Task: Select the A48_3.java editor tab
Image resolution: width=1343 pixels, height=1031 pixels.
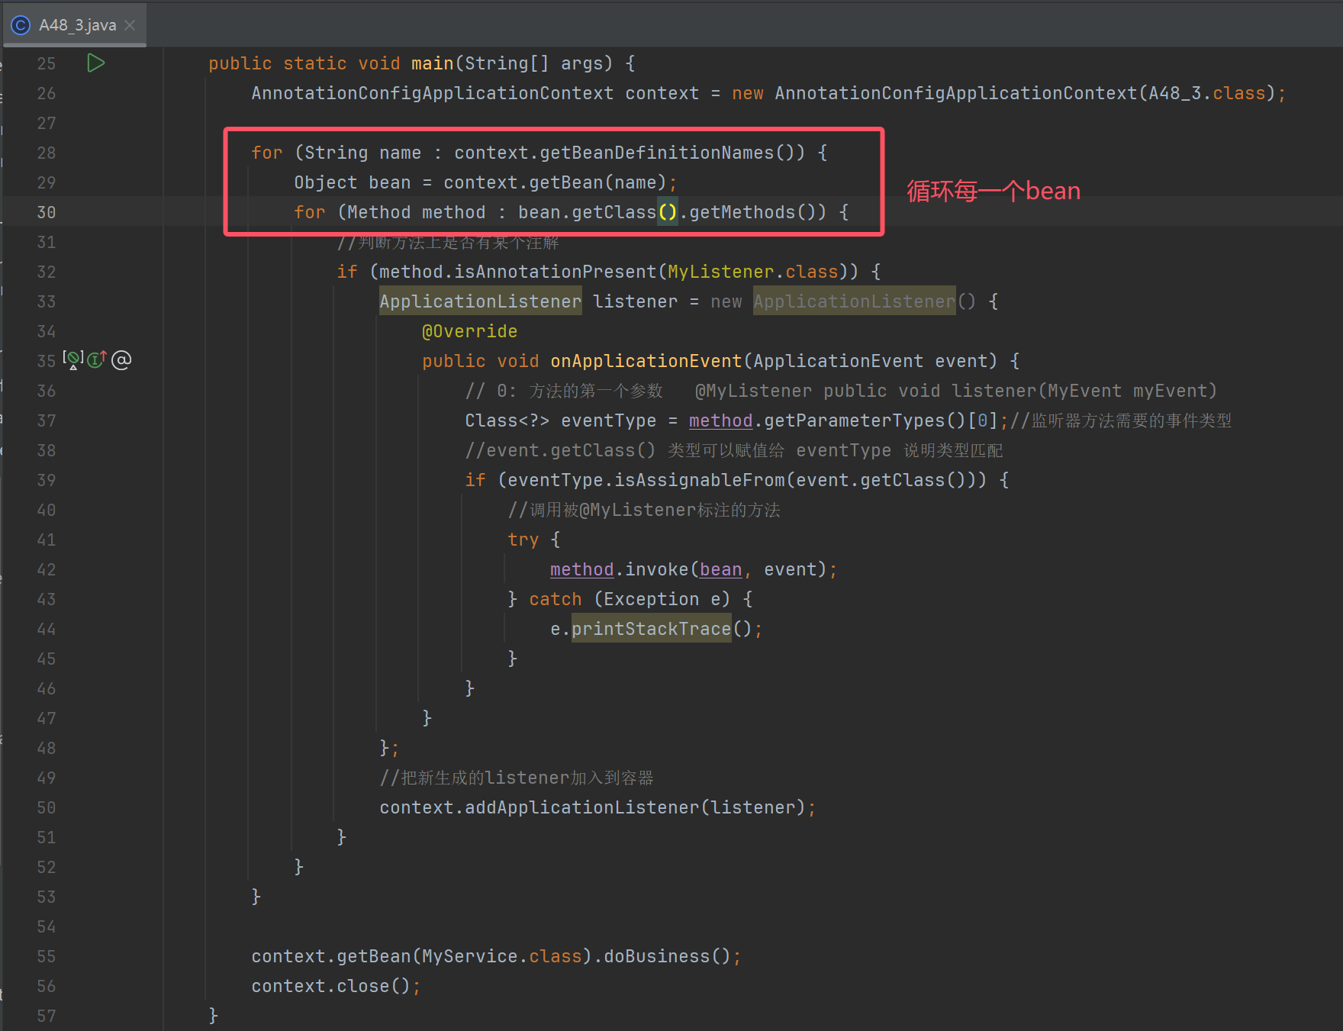Action: 76,25
